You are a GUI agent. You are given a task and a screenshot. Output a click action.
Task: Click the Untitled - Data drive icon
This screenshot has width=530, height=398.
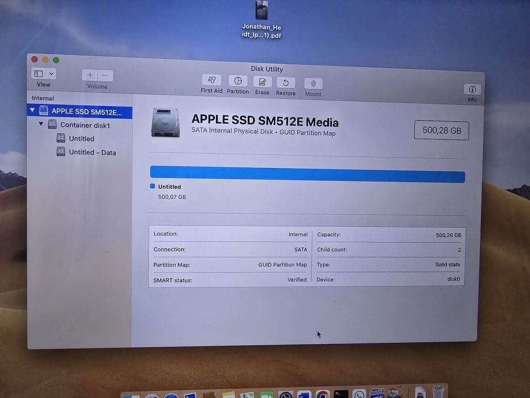pos(61,151)
